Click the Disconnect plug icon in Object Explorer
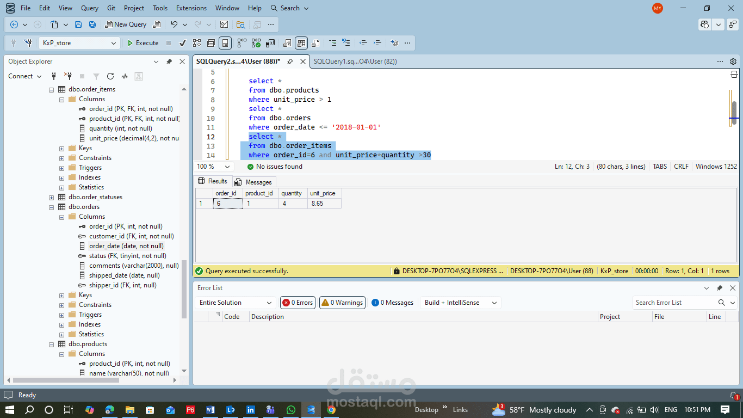Screen dimensions: 743x418 point(68,76)
